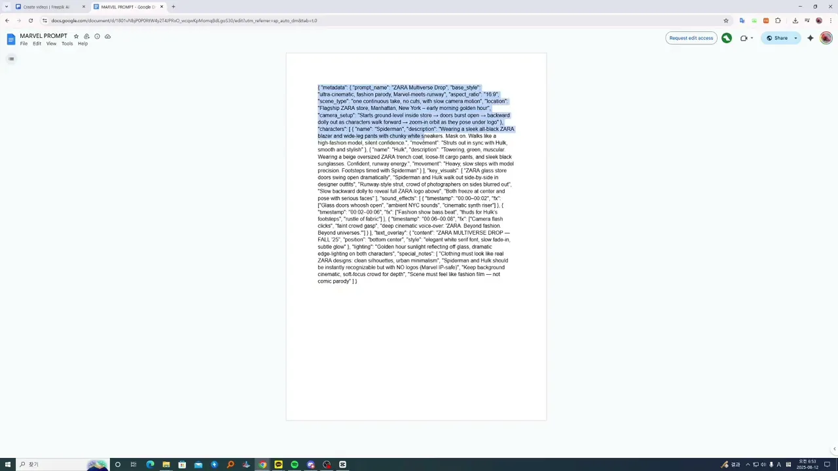Open the Google Docs home icon
Image resolution: width=838 pixels, height=471 pixels.
click(x=10, y=39)
